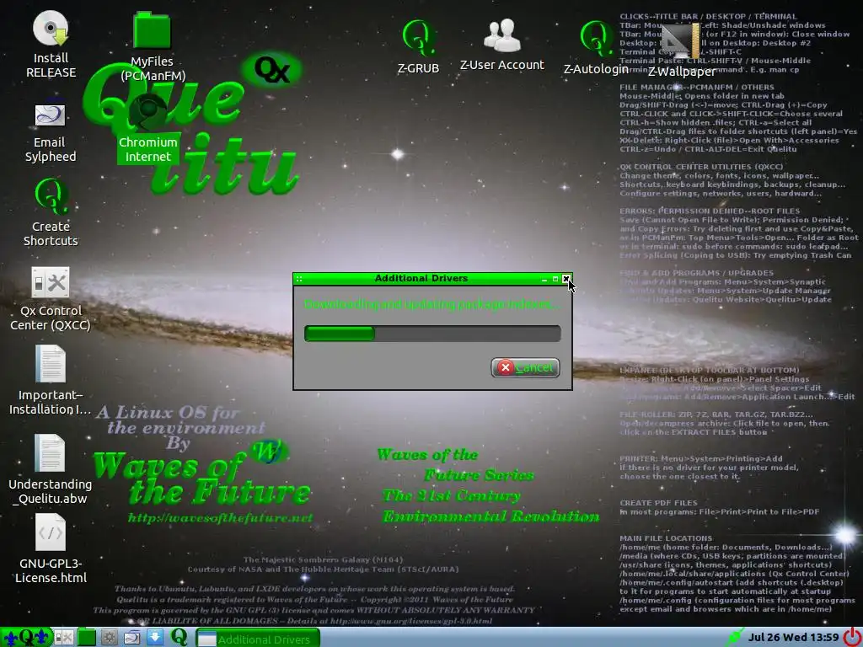Open the green folder file manager panel icon
Image resolution: width=863 pixels, height=647 pixels.
(87, 638)
